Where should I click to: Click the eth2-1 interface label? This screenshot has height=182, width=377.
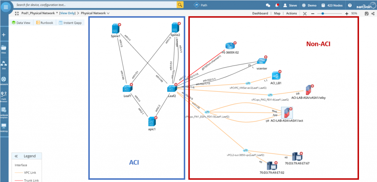click(141, 112)
